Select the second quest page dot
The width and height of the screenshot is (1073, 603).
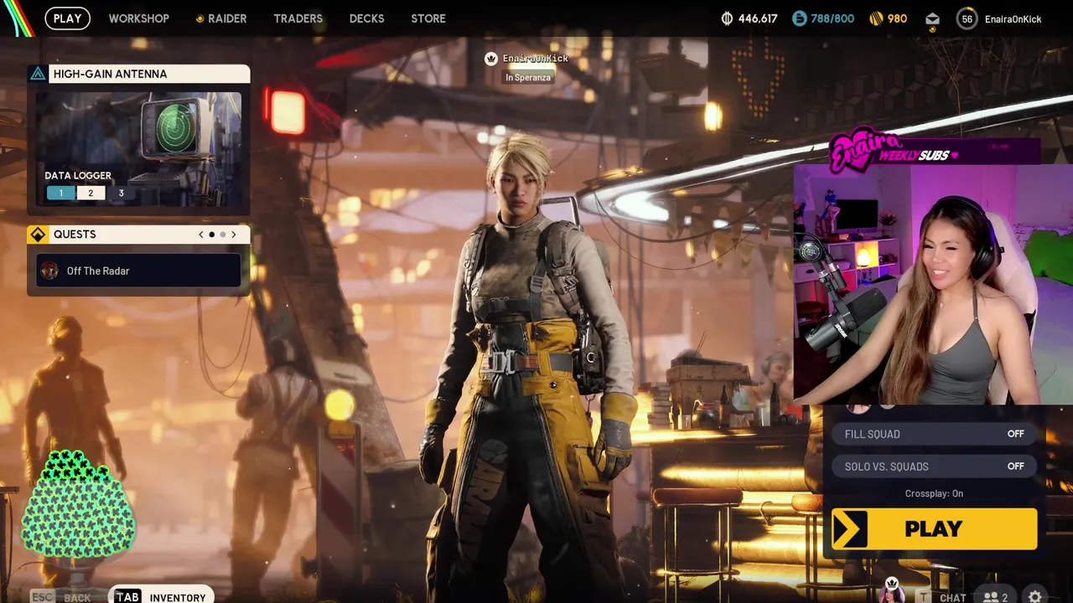tap(222, 234)
